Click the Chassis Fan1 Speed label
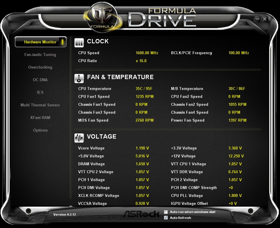The height and width of the screenshot is (228, 280). [x=97, y=105]
